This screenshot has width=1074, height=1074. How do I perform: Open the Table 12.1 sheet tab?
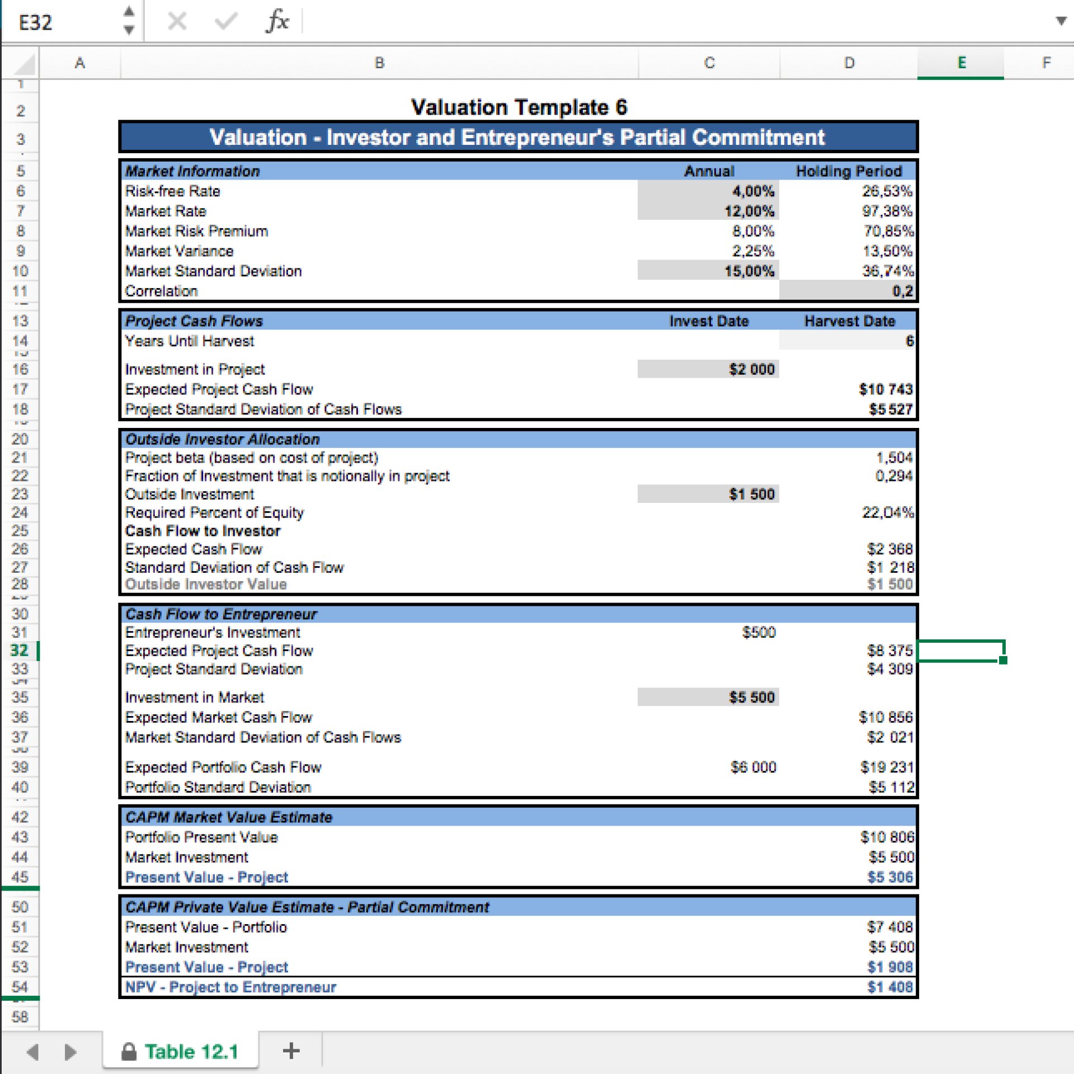tap(181, 1052)
